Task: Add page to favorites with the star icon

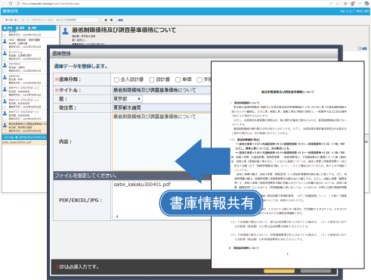Action: pos(338,4)
